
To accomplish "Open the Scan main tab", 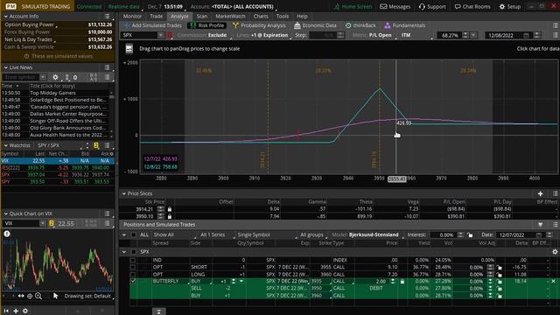I will [x=202, y=16].
